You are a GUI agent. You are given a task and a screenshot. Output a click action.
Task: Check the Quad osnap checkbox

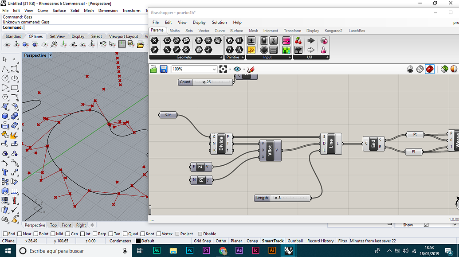tap(125, 234)
